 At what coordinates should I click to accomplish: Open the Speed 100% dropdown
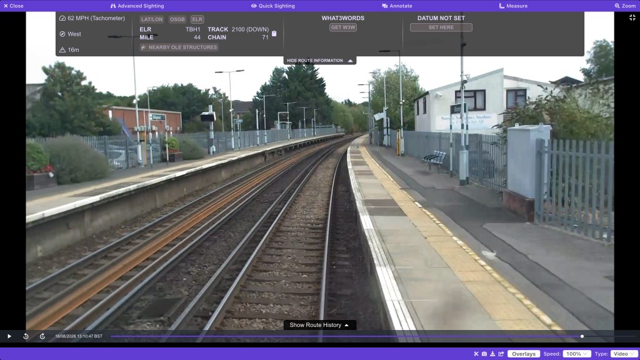[577, 354]
